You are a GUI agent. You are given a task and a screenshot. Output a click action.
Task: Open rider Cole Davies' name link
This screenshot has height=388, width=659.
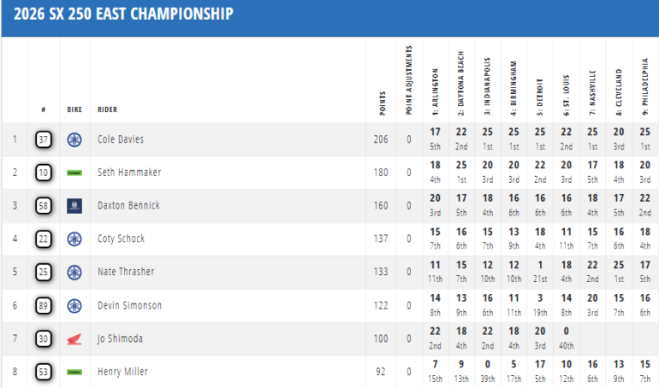122,139
